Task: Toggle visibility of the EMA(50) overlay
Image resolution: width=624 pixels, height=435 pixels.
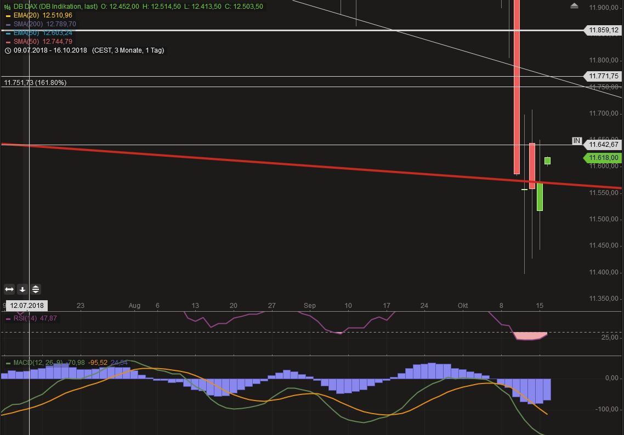Action: [7, 33]
